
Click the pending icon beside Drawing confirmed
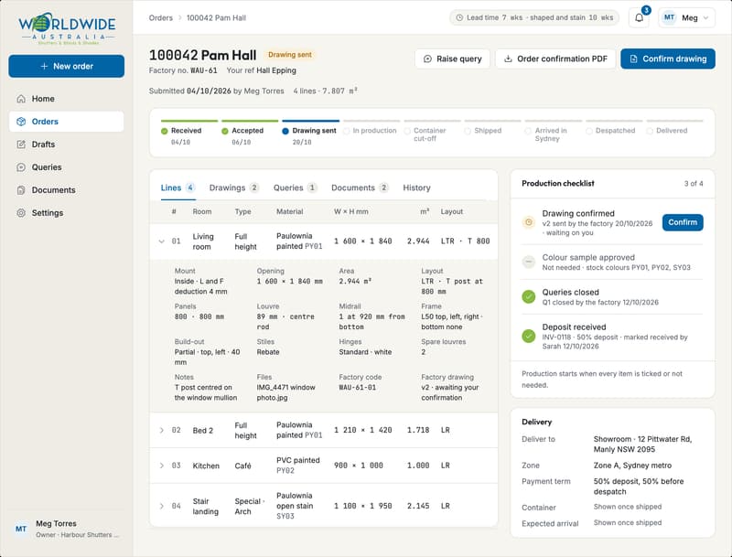tap(529, 222)
